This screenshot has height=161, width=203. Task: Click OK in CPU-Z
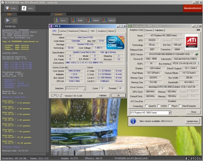(x=118, y=96)
